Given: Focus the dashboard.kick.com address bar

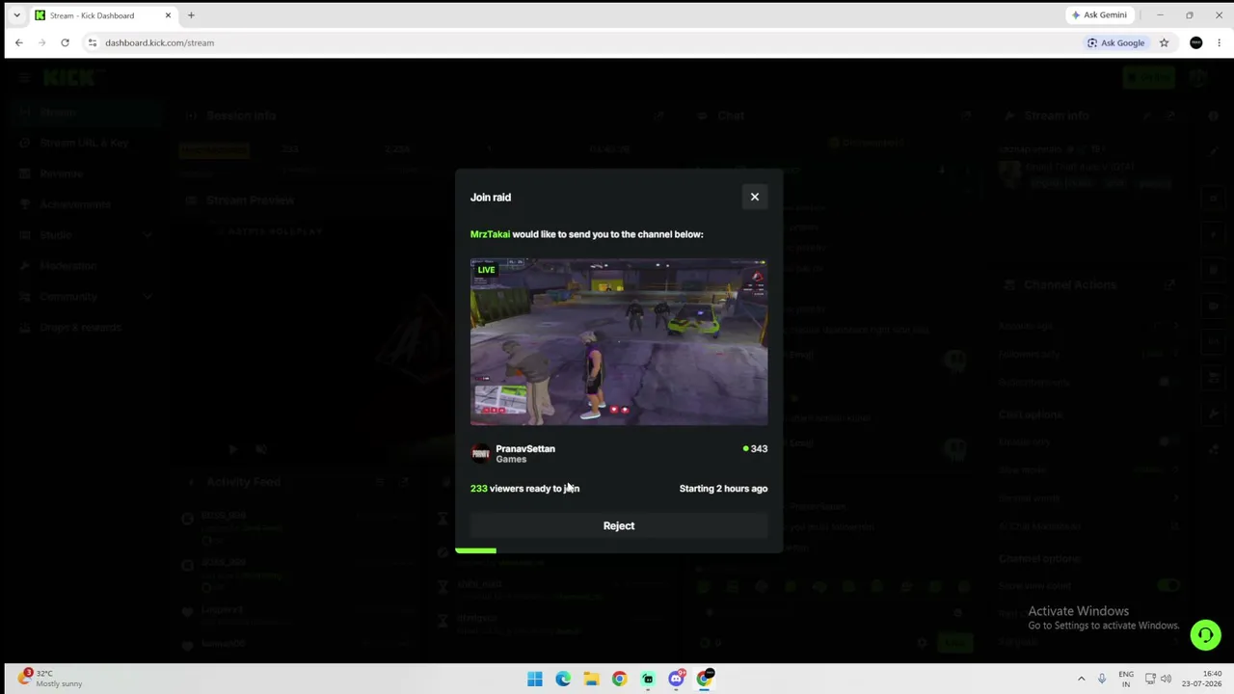Looking at the screenshot, I should pos(578,42).
